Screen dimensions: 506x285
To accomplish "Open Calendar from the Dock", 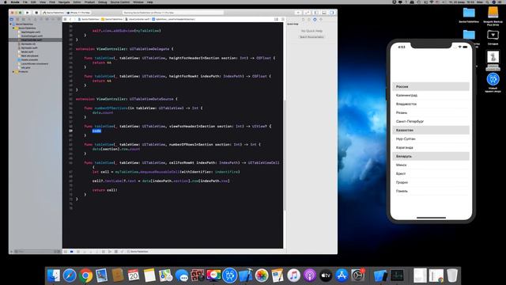I will (x=134, y=275).
